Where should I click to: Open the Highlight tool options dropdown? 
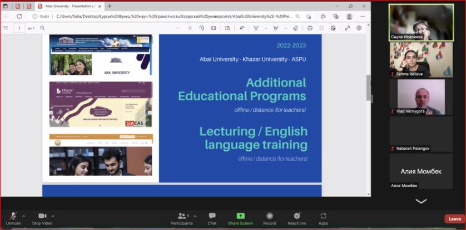[285, 28]
